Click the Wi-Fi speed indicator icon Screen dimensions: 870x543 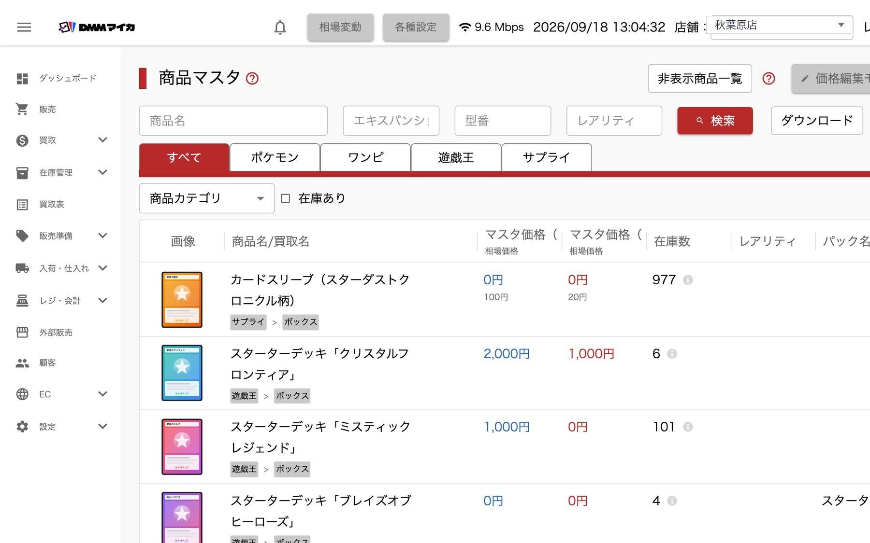point(464,27)
